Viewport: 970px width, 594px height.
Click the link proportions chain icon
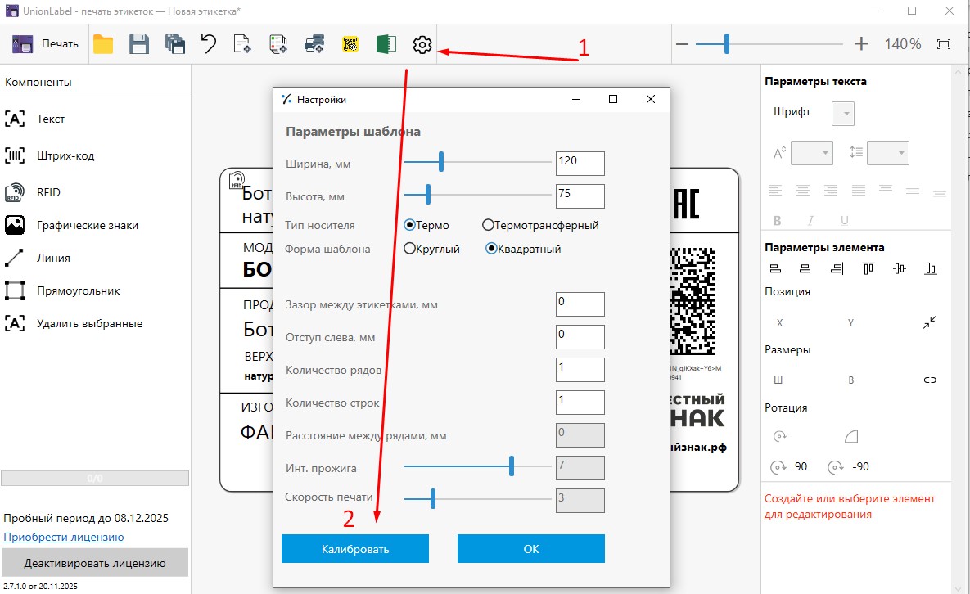pos(930,380)
